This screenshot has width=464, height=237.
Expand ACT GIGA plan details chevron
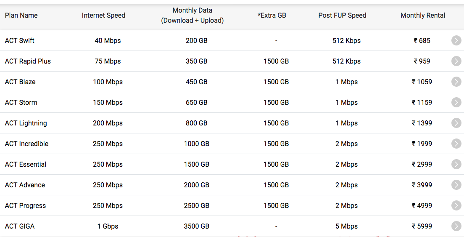[456, 226]
